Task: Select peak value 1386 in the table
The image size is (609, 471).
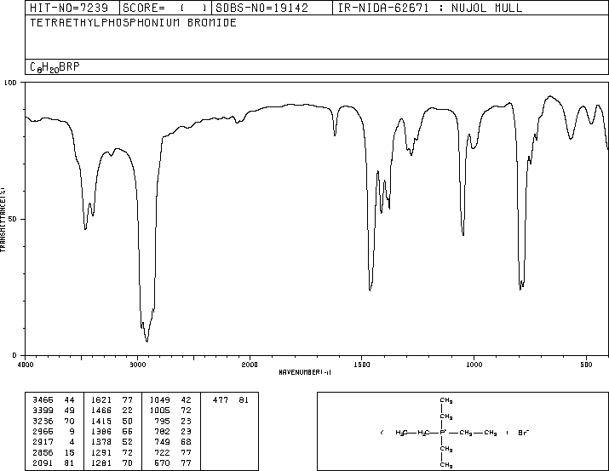Action: (101, 431)
